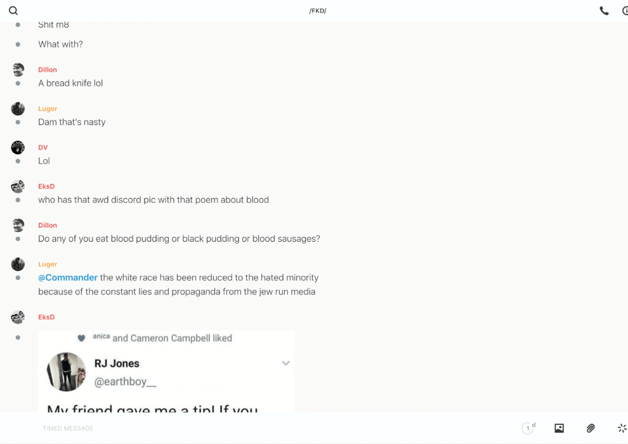The width and height of the screenshot is (628, 444).
Task: Click the Luger name above 'Dam that's nasty'
Action: coord(48,109)
